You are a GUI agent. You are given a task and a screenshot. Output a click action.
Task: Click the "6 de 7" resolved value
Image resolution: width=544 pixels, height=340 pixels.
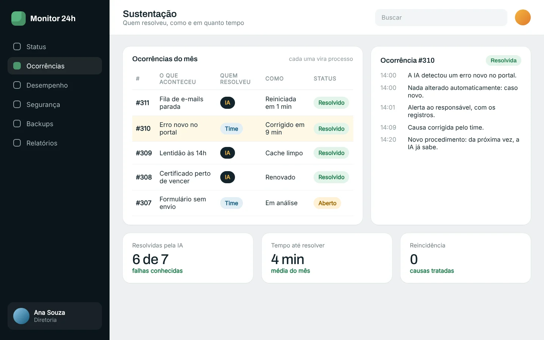click(x=150, y=259)
